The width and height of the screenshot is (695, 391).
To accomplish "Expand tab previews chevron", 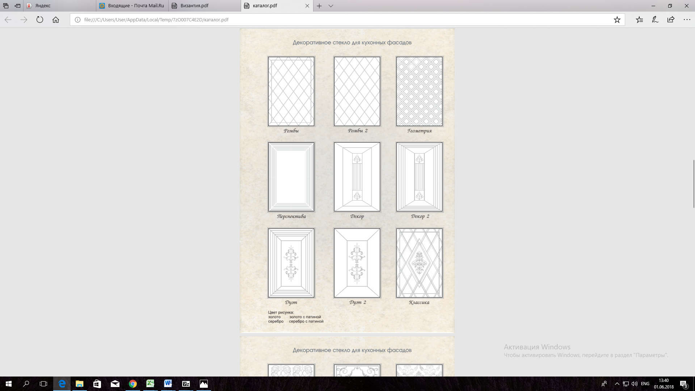I will (331, 6).
